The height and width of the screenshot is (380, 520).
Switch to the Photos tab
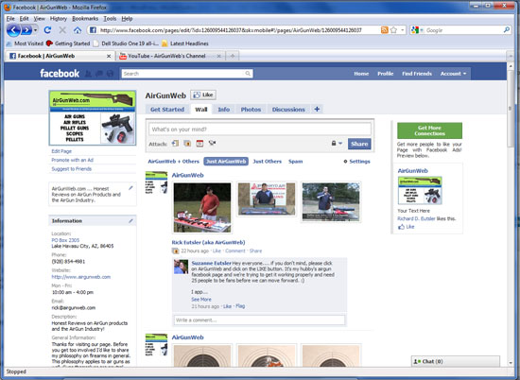[251, 110]
